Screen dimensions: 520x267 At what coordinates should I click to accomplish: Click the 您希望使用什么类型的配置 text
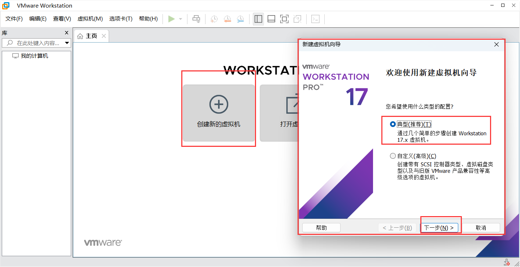coord(420,106)
